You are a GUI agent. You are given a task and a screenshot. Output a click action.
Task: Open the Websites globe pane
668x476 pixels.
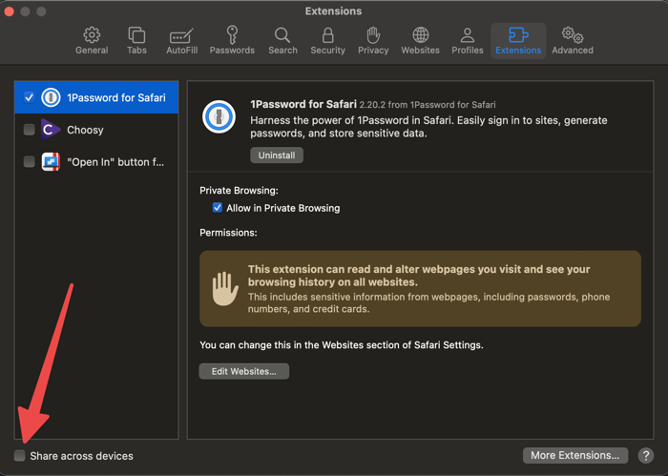pos(420,40)
